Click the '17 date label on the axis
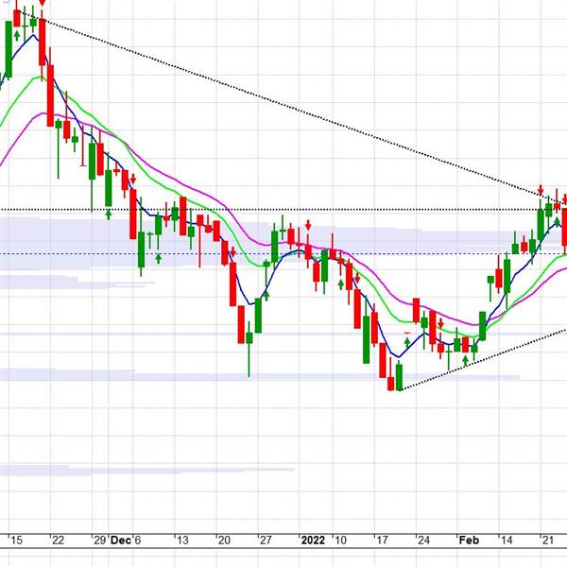The width and height of the screenshot is (567, 567). (382, 541)
